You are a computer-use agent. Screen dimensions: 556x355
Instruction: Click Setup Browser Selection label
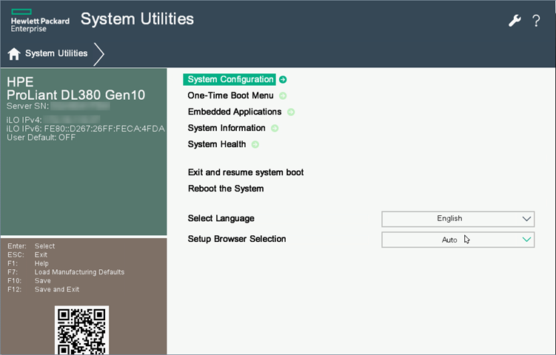237,239
